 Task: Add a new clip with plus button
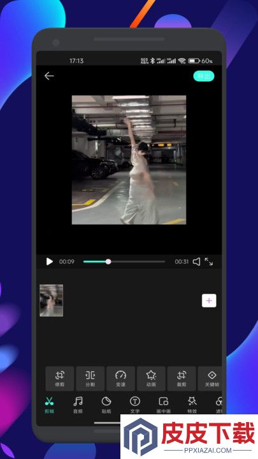pos(209,300)
